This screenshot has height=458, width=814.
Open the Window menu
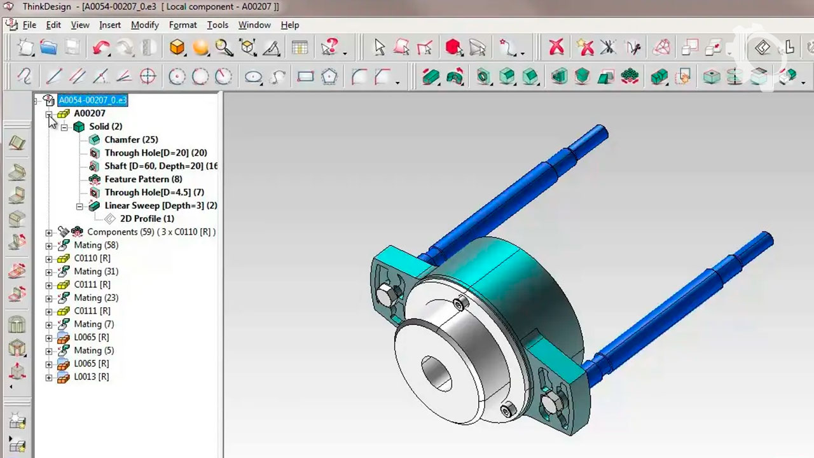coord(254,25)
